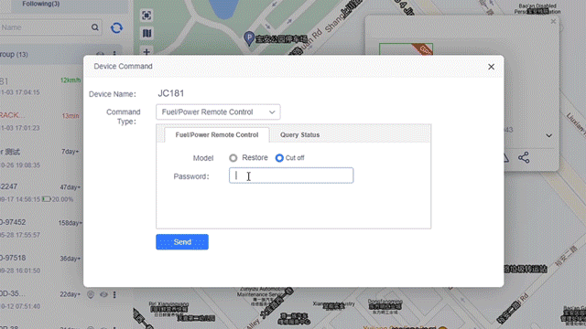Click the refresh device list icon
This screenshot has height=329, width=586.
coord(116,27)
